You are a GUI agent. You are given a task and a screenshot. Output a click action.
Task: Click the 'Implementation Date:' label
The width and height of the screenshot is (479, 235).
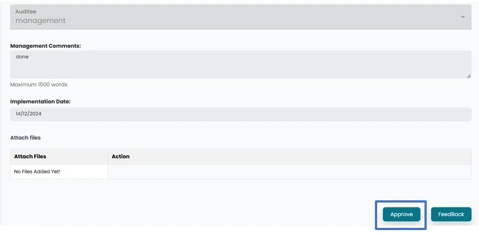pyautogui.click(x=40, y=102)
